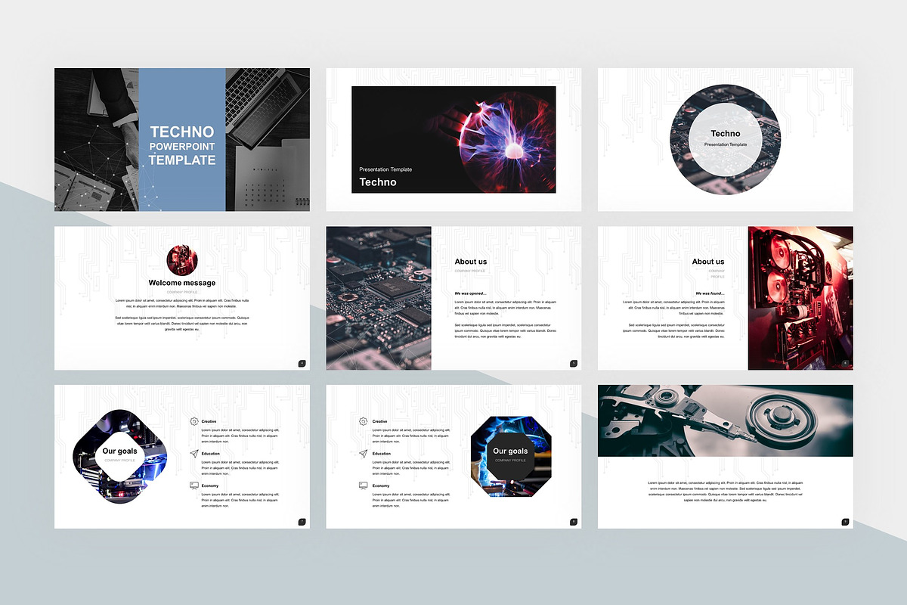The height and width of the screenshot is (605, 907).
Task: Click the paper plane icon beside Education on octagon-image goals slide
Action: click(x=364, y=454)
